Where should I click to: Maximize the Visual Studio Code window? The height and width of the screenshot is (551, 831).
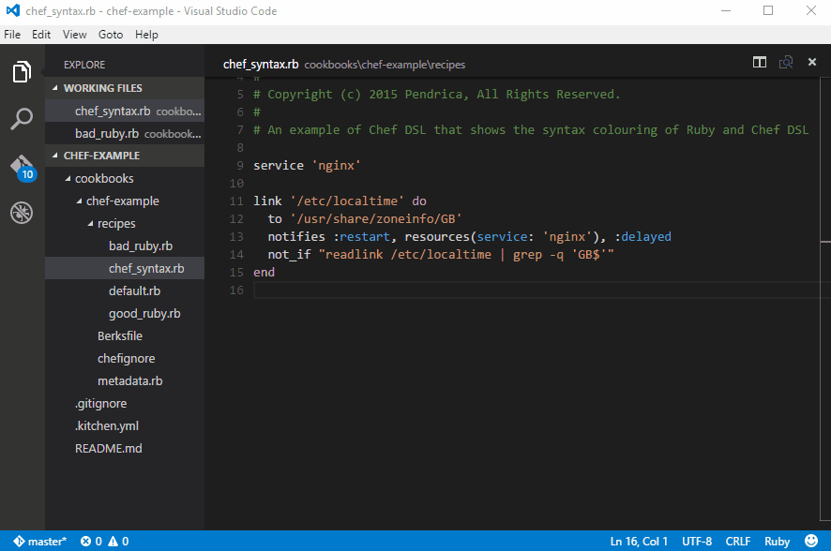point(768,10)
